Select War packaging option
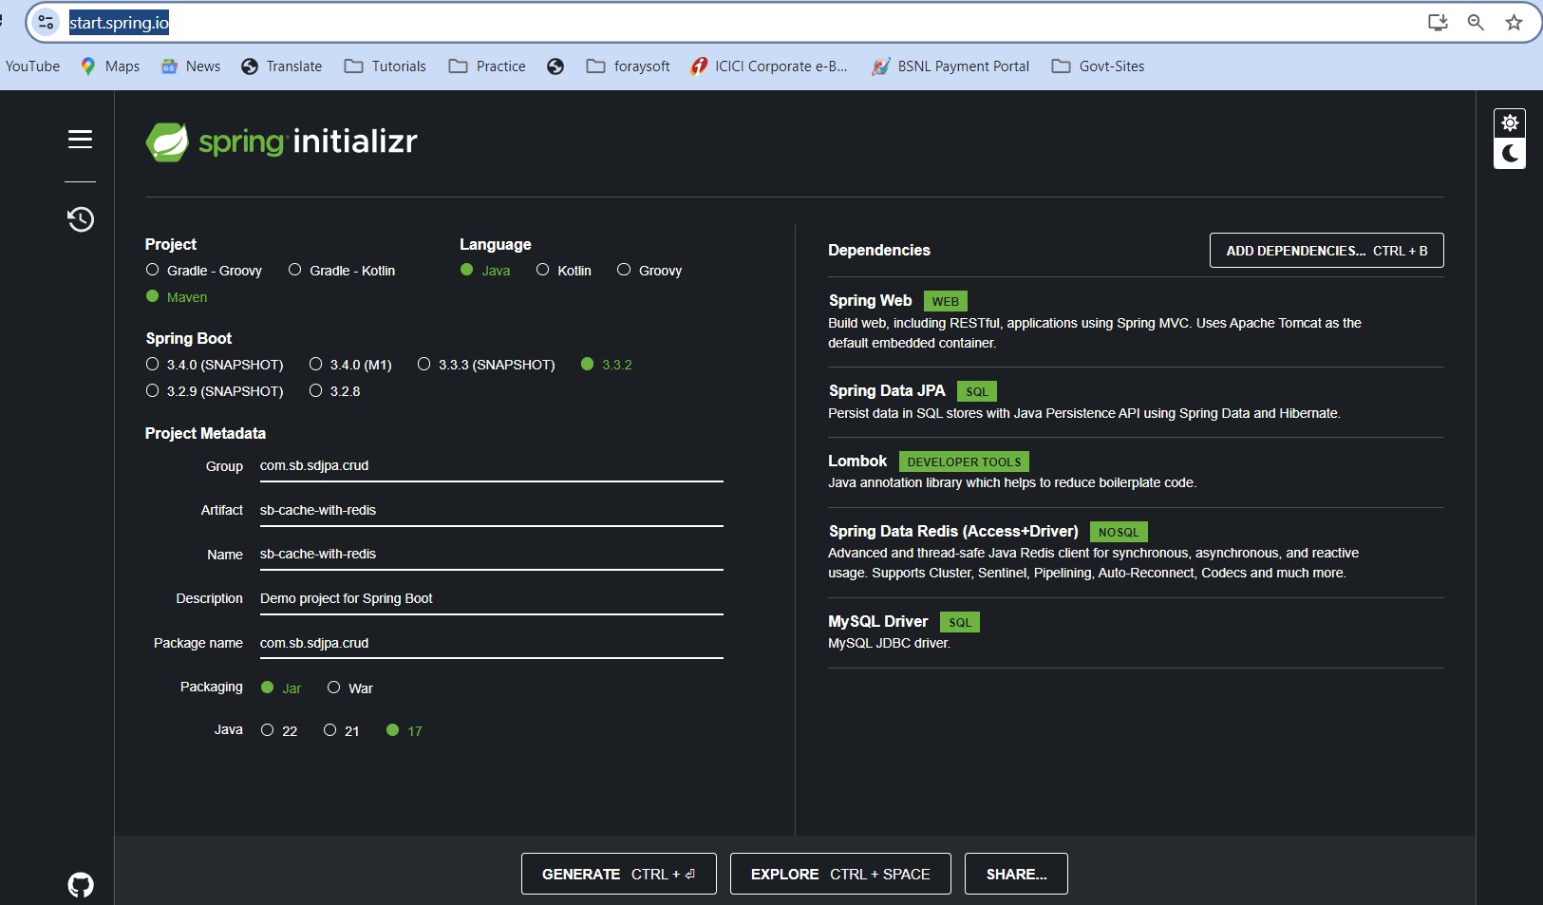This screenshot has width=1543, height=905. click(x=334, y=688)
